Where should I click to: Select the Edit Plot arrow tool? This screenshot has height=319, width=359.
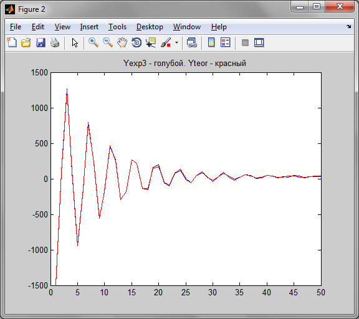pos(75,42)
